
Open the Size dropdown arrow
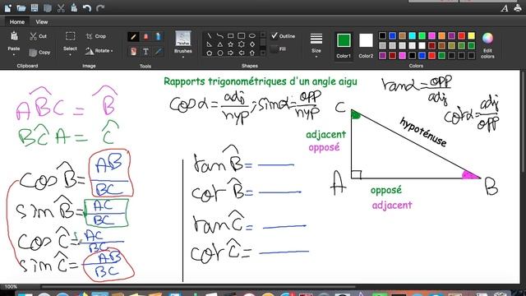[316, 57]
